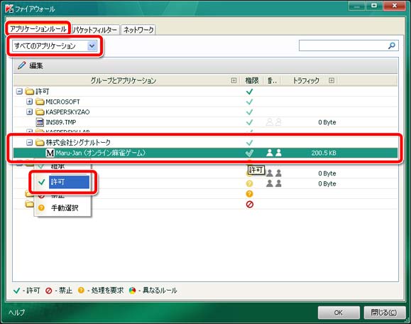
Task: Click the 編集 pencil button
Action: (31, 65)
